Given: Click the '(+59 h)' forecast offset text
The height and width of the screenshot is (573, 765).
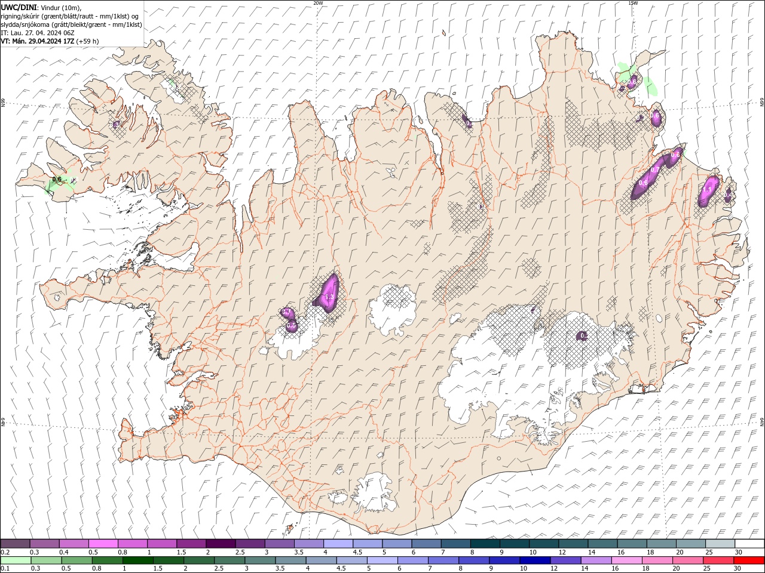Looking at the screenshot, I should pyautogui.click(x=87, y=41).
